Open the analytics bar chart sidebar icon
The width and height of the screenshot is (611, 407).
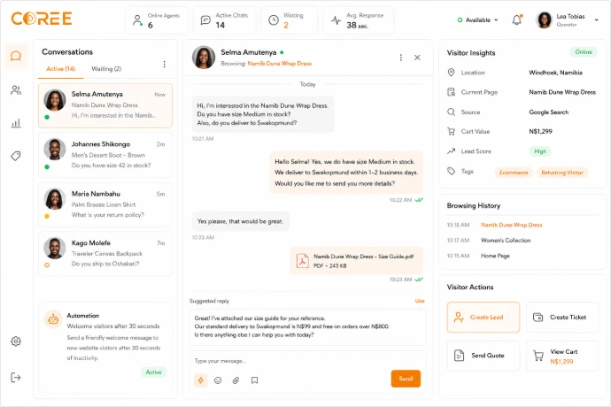point(16,124)
